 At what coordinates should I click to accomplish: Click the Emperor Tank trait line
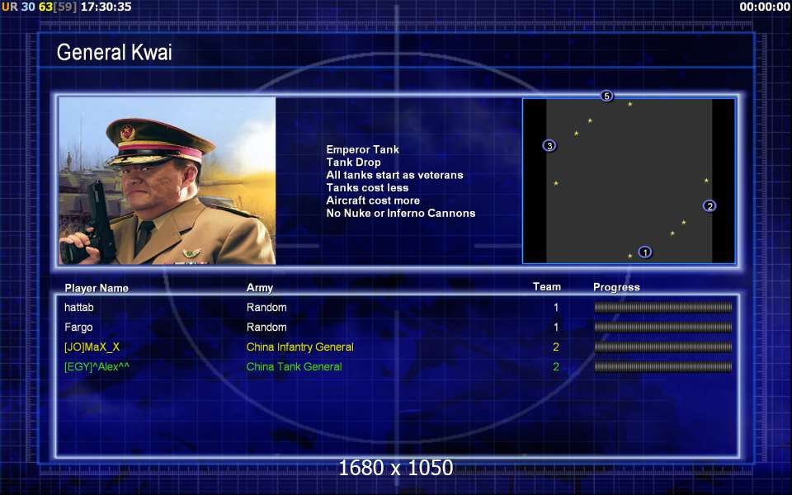(x=363, y=149)
